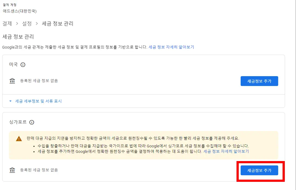Click the bank icon in the 싱가포르 section
Viewport: 296px width, 190px height.
coord(12,170)
